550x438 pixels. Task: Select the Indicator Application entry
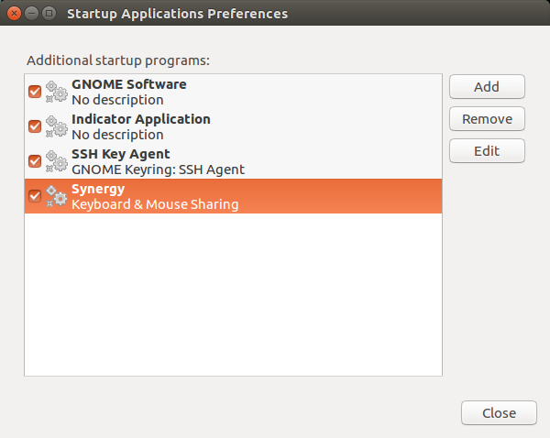(233, 126)
